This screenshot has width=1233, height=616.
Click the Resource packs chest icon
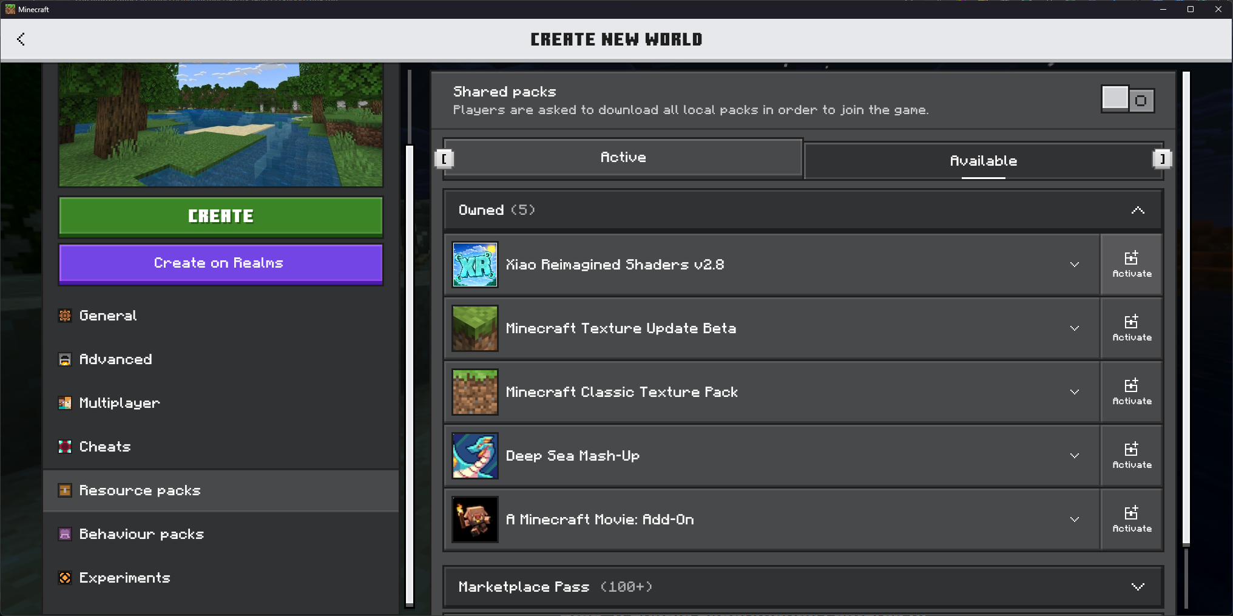coord(65,490)
